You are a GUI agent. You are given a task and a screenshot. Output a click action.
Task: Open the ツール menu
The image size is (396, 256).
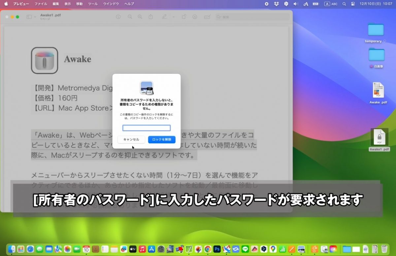pyautogui.click(x=93, y=4)
